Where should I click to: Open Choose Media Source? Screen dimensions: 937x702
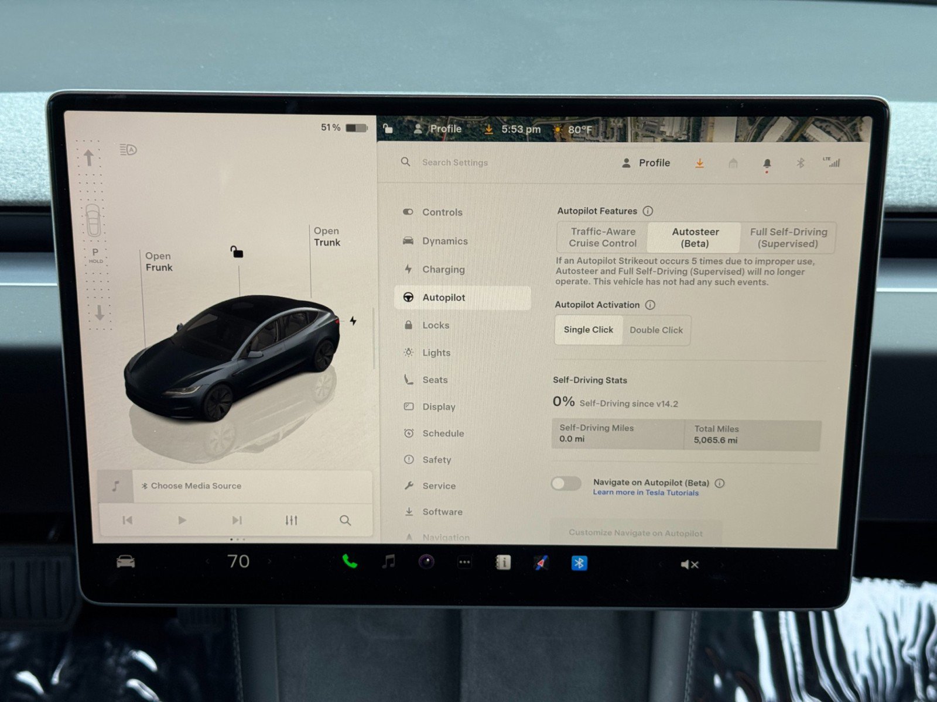(x=196, y=486)
